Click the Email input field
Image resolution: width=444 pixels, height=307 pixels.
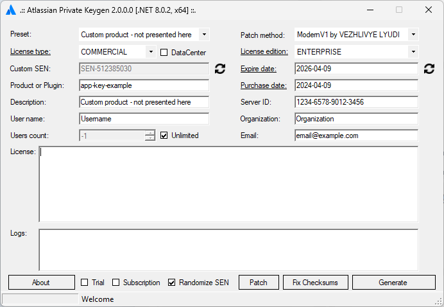click(356, 136)
